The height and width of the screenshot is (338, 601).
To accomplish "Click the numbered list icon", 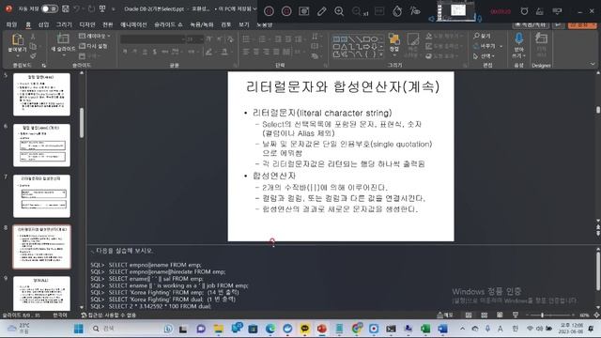I will tap(262, 39).
